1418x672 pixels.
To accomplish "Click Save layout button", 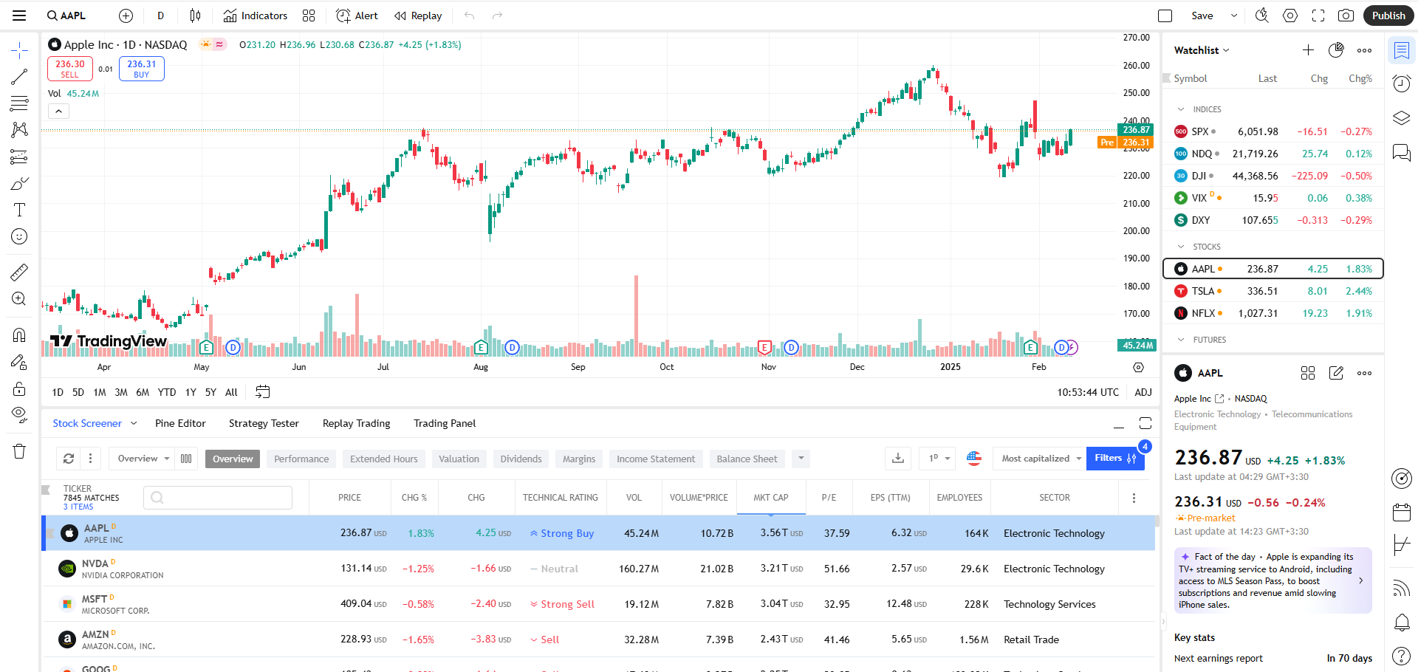I will click(x=1202, y=16).
